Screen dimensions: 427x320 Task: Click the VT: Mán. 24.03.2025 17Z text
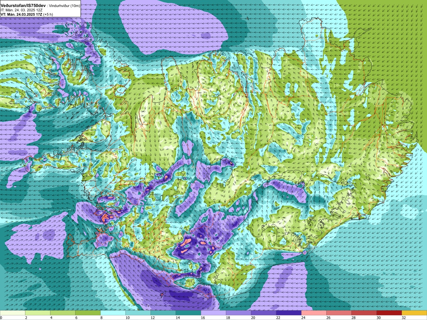click(21, 14)
